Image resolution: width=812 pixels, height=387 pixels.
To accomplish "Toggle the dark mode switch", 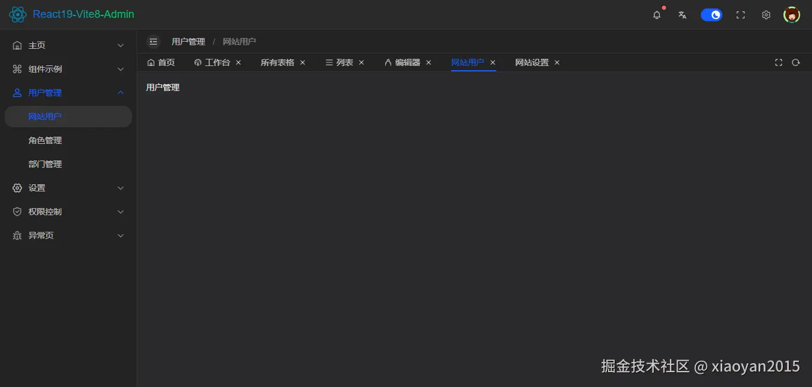I will coord(712,15).
